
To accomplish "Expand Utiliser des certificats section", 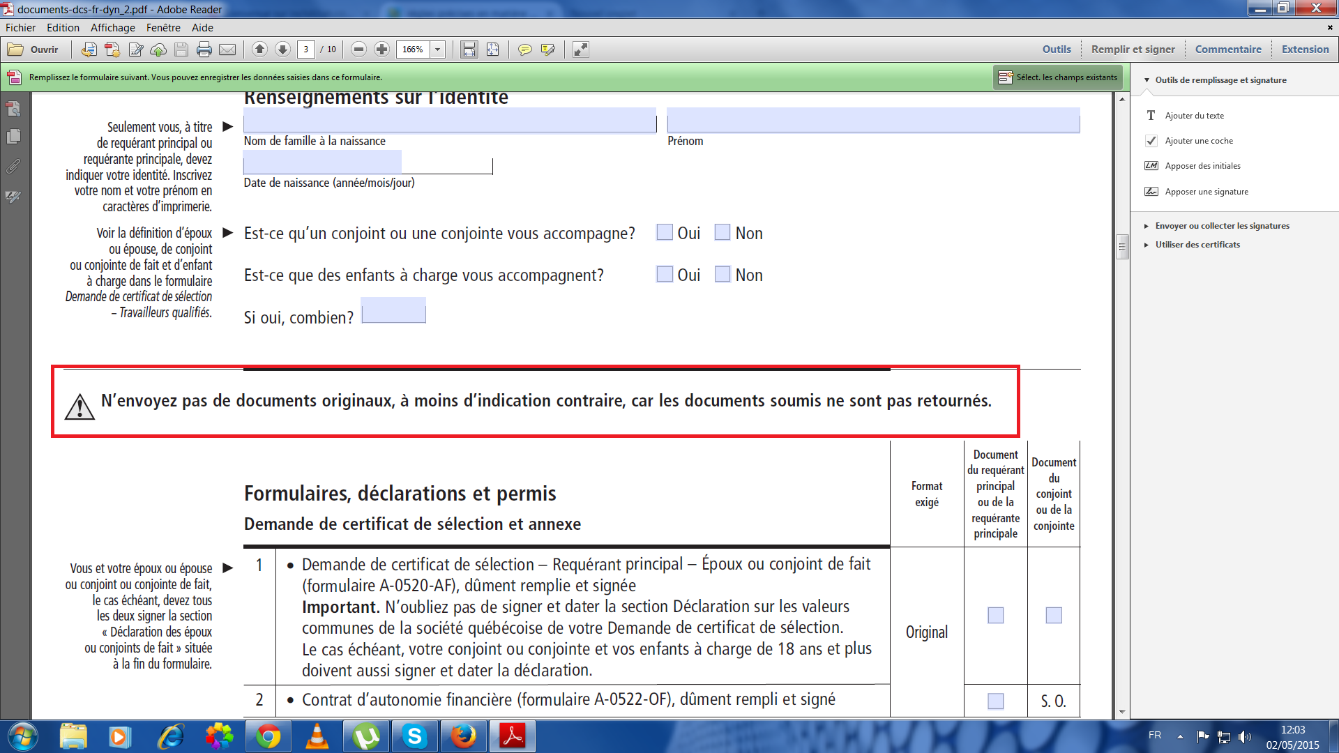I will (1197, 245).
